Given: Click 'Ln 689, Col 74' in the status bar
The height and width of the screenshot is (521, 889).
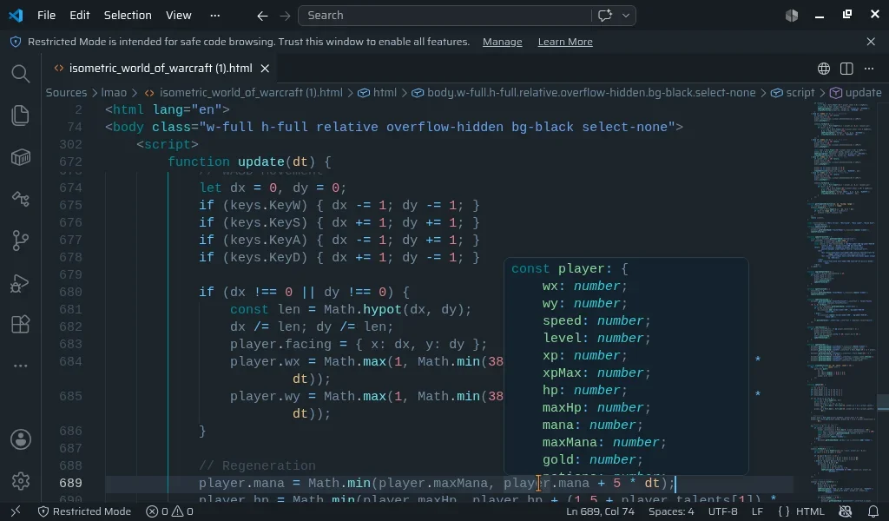Looking at the screenshot, I should tap(601, 511).
